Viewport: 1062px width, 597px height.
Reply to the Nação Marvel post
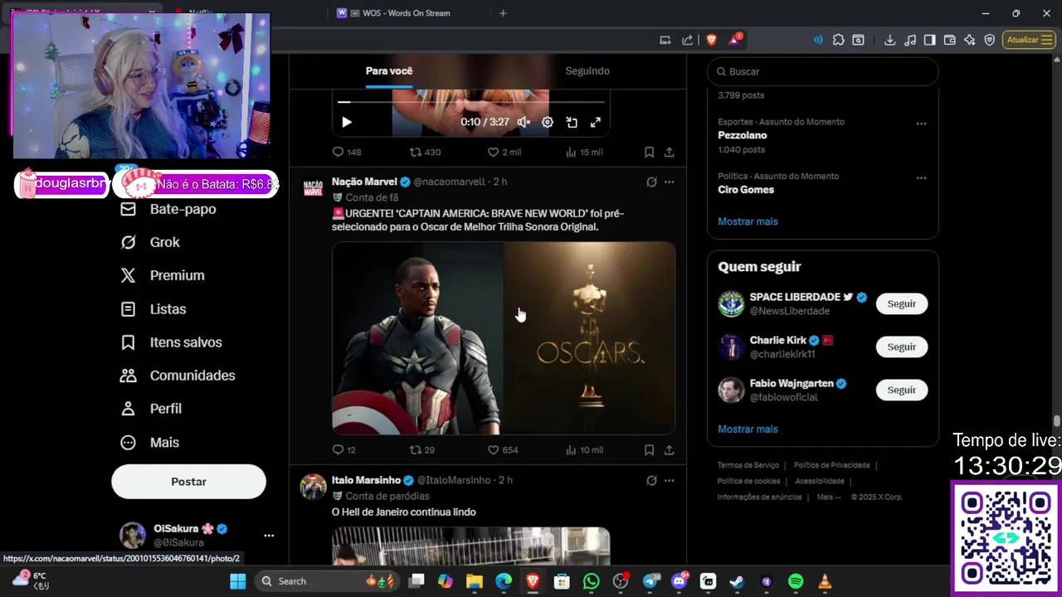[343, 449]
